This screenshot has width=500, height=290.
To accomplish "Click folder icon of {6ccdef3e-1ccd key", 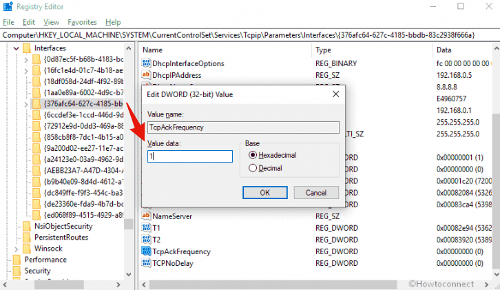I will [x=37, y=115].
